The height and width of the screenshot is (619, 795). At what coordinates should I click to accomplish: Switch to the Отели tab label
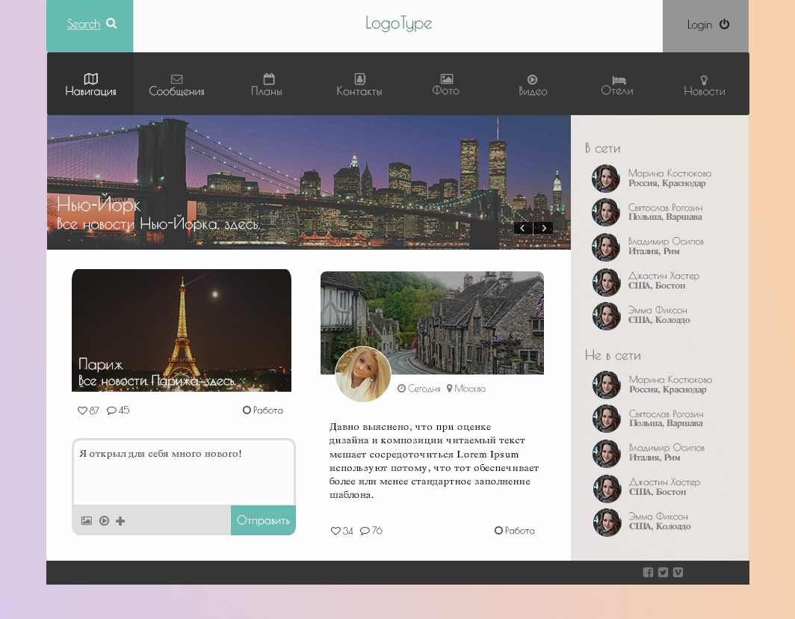[617, 90]
